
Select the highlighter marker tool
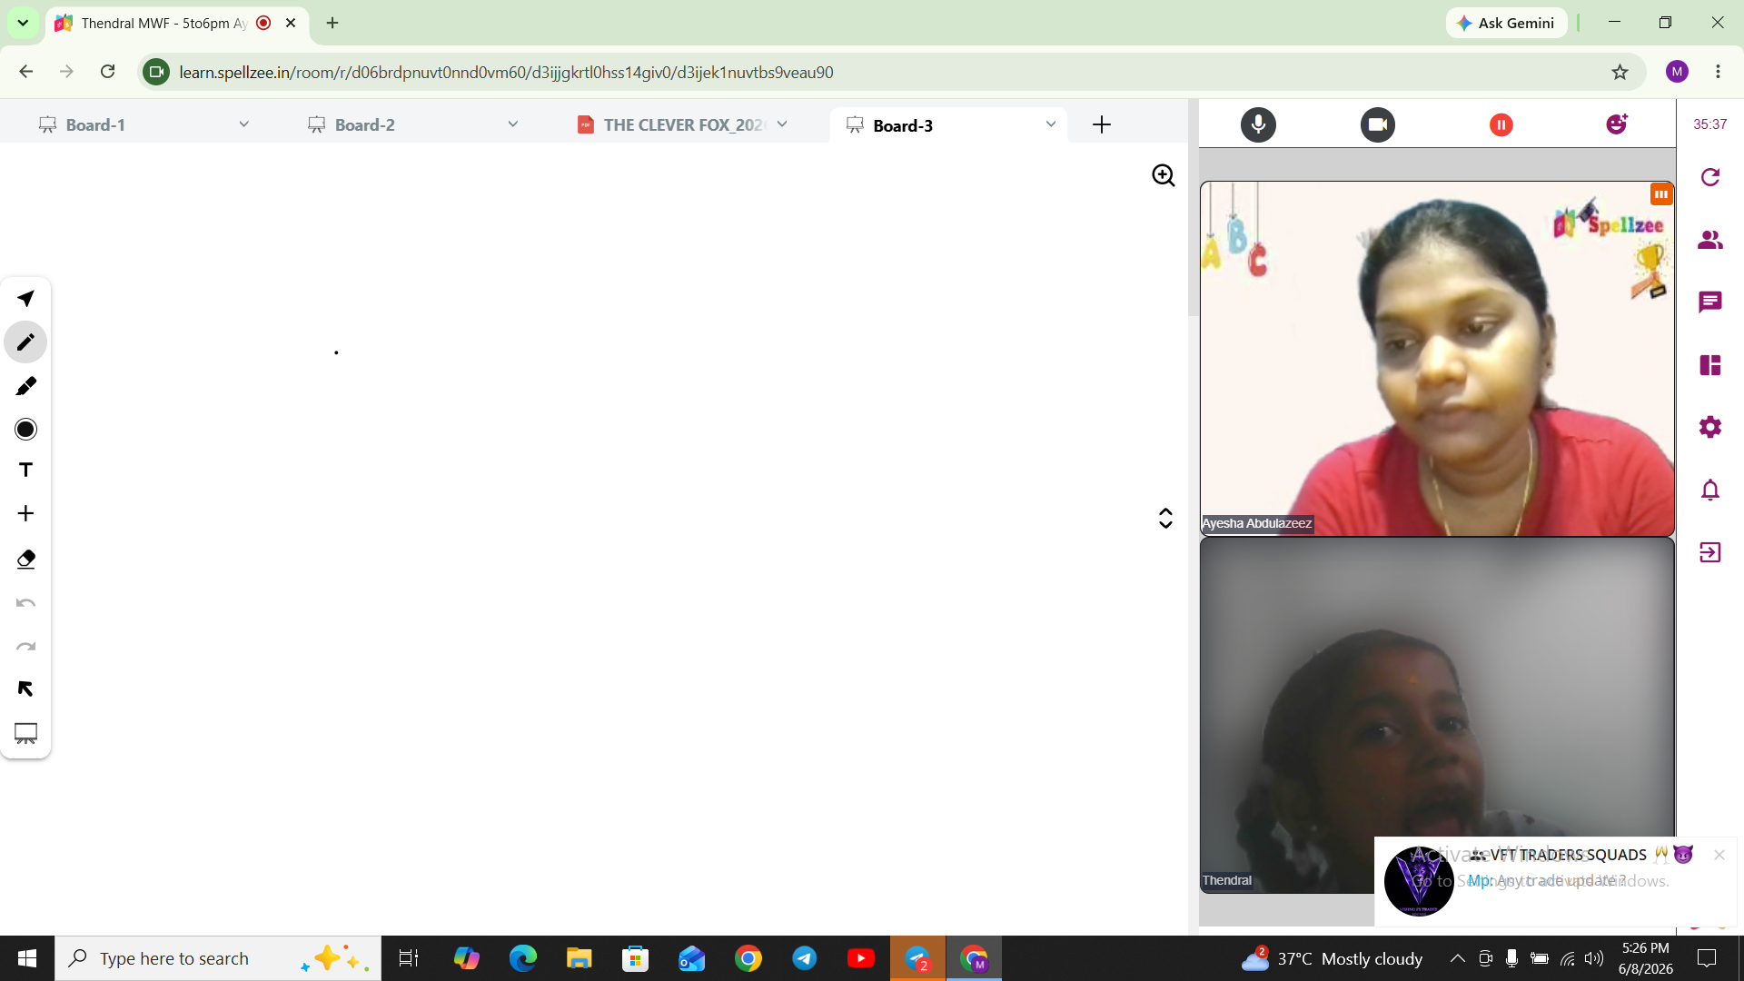click(25, 386)
